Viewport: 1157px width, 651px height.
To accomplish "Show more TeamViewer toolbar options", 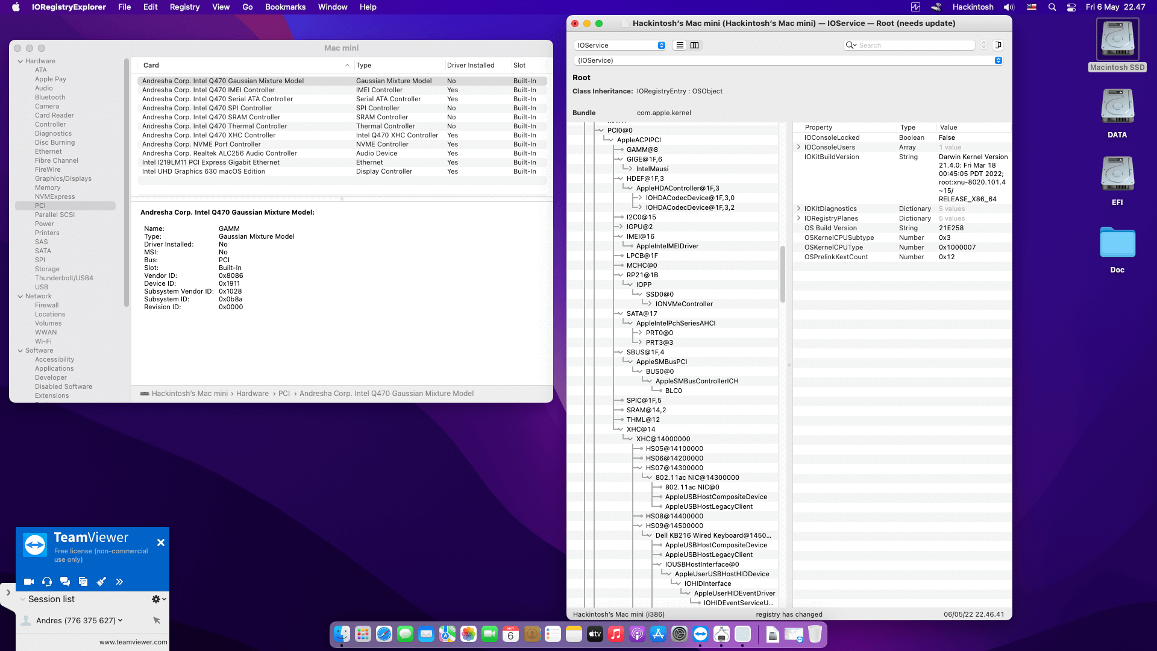I will tap(119, 582).
